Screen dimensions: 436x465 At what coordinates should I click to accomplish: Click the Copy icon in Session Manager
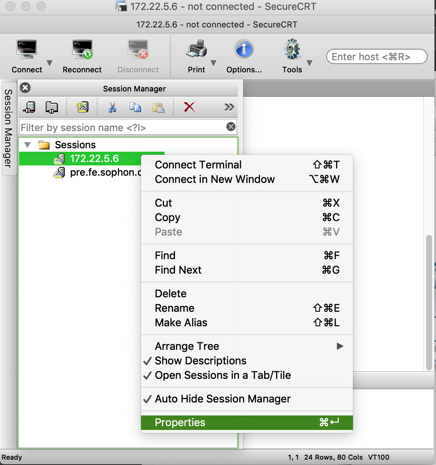point(136,107)
